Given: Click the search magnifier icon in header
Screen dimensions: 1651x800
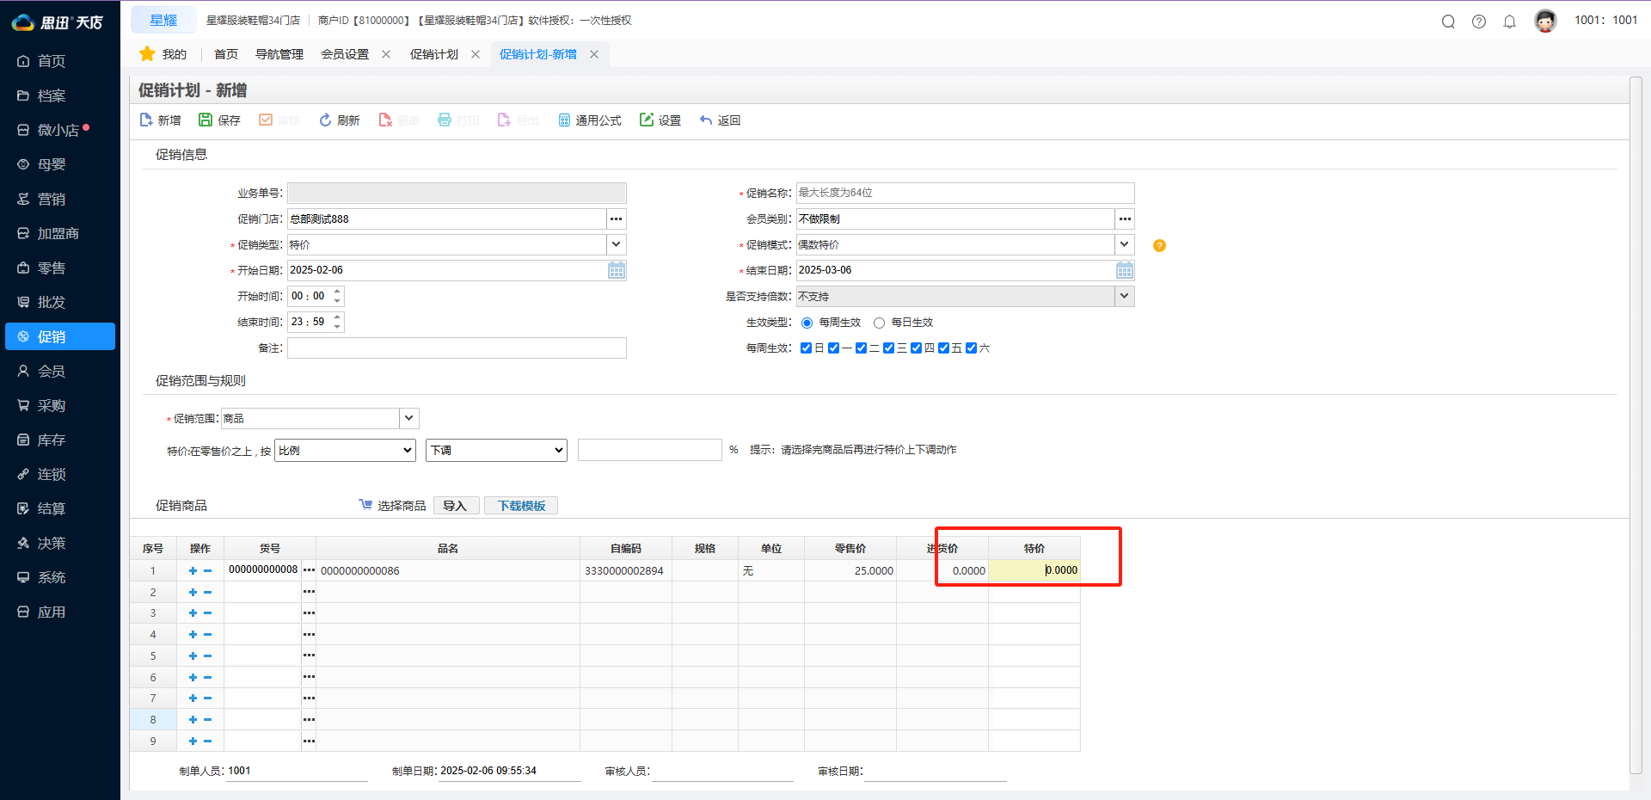Looking at the screenshot, I should click(x=1448, y=22).
